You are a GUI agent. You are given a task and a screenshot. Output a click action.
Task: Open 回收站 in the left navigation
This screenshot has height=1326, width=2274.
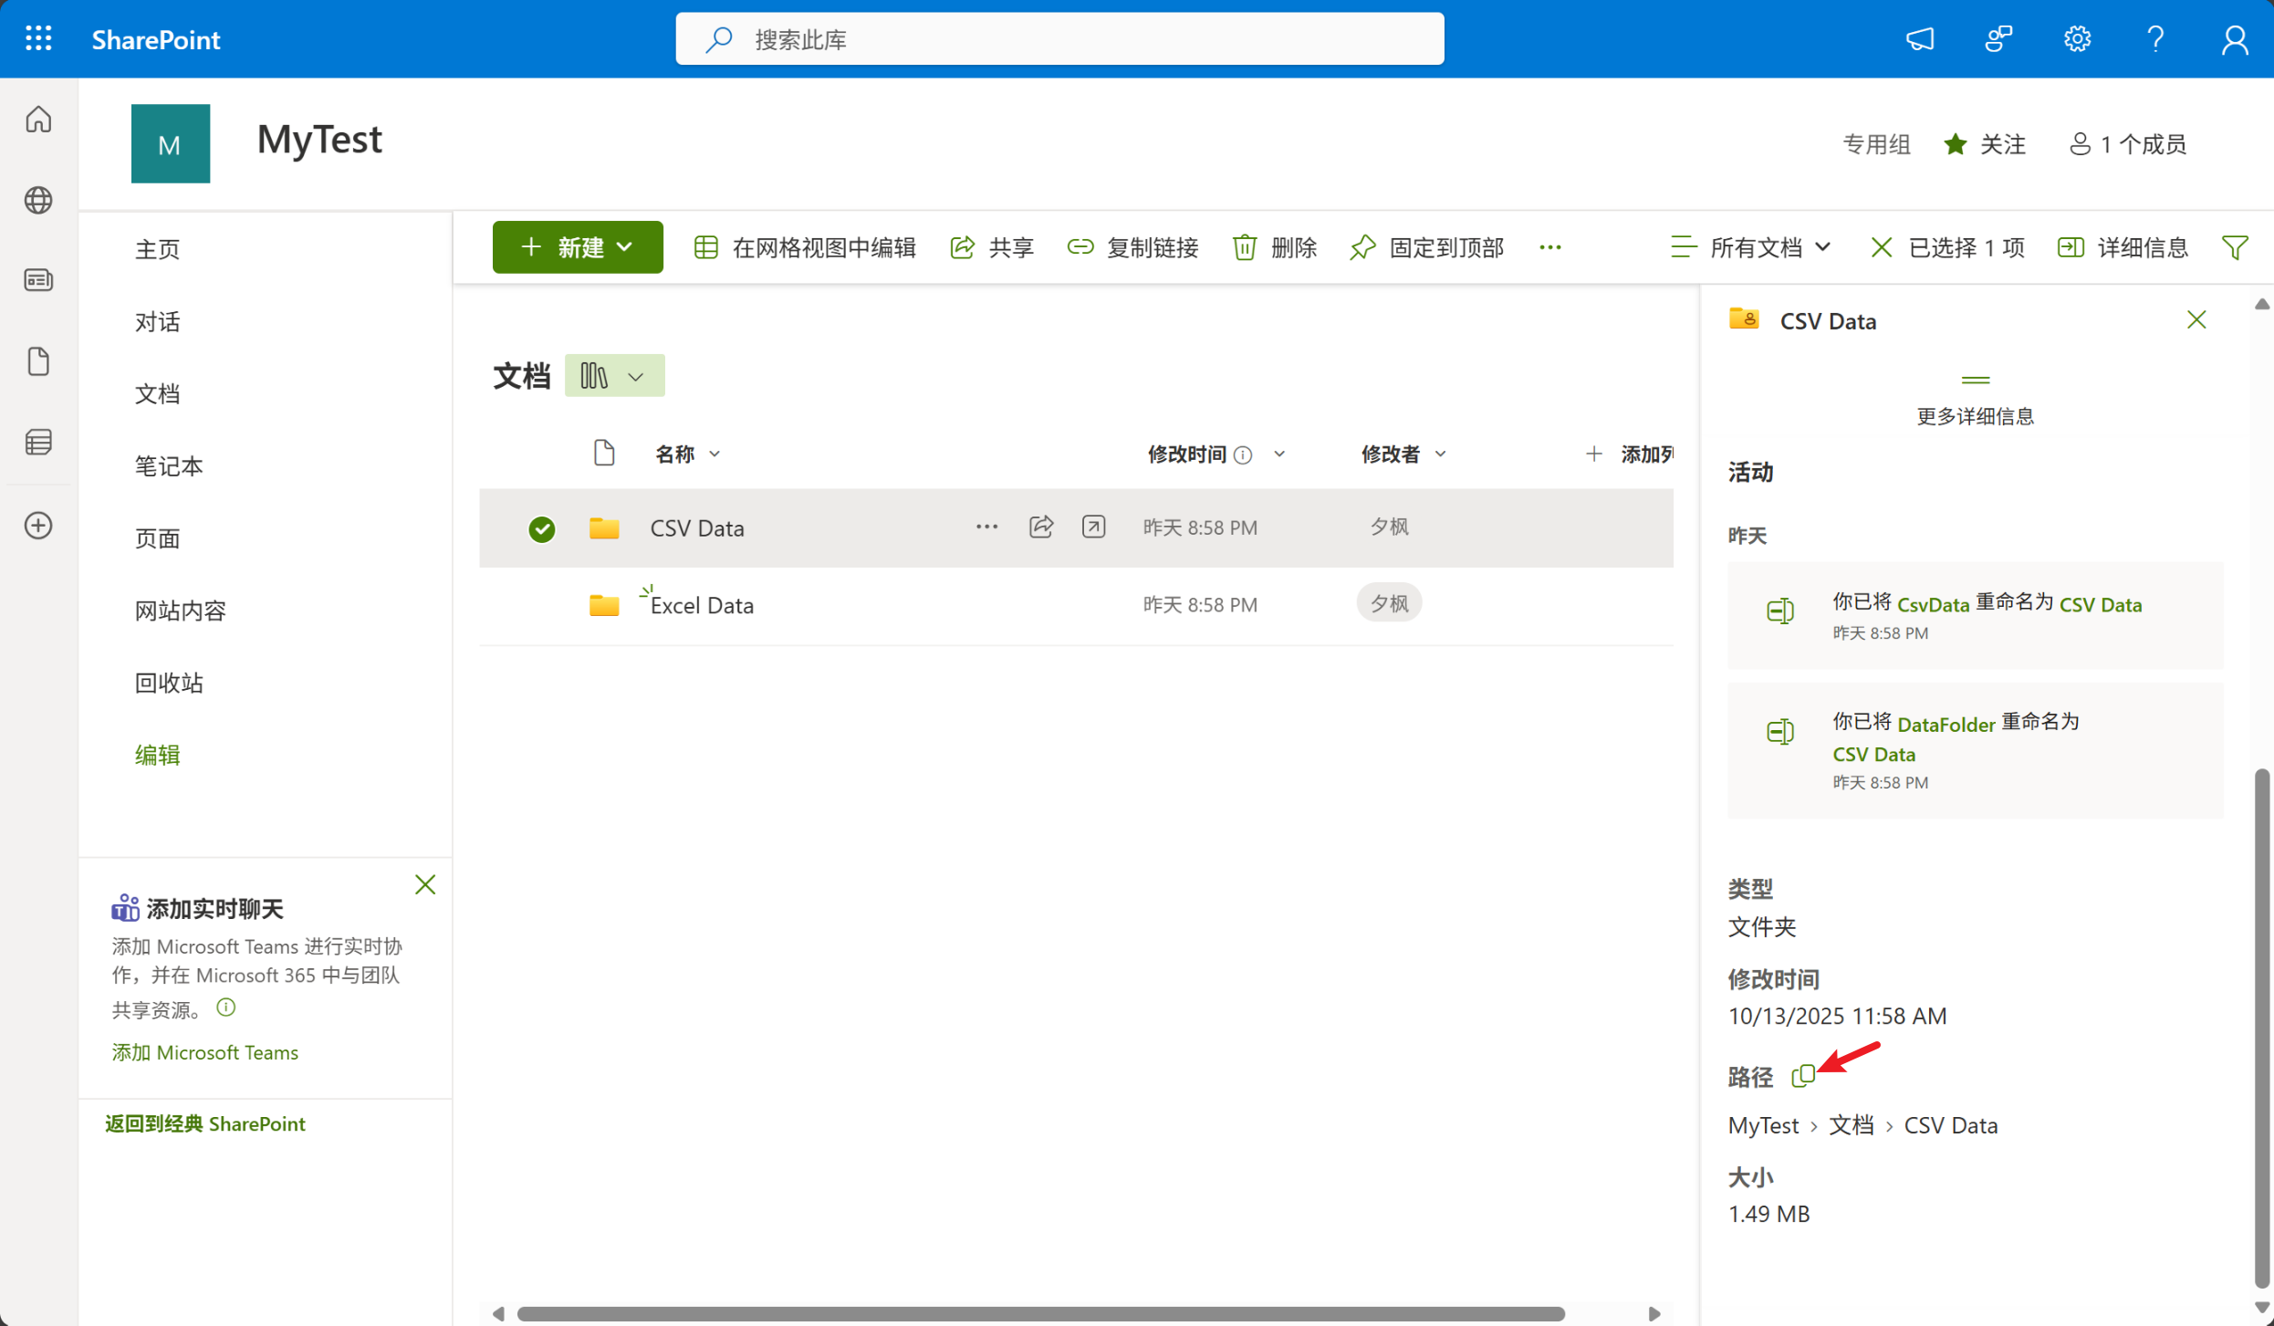(169, 683)
